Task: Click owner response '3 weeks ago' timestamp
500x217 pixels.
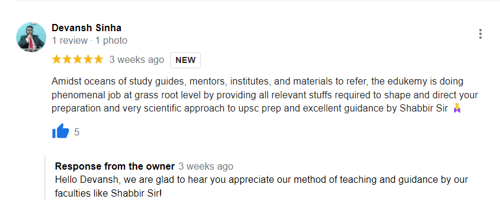Action: click(206, 167)
